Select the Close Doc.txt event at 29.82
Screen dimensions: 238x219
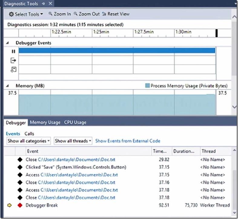pos(117,159)
